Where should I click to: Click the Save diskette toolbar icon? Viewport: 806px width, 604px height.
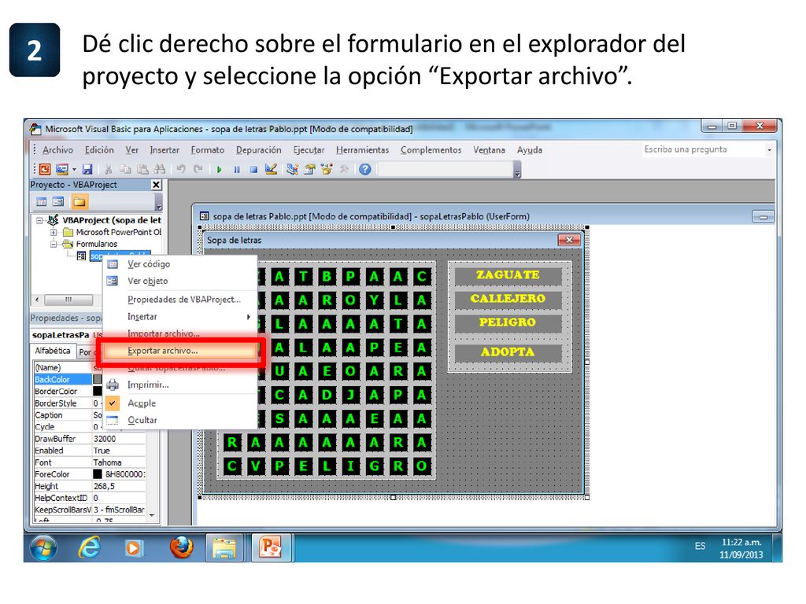point(87,169)
